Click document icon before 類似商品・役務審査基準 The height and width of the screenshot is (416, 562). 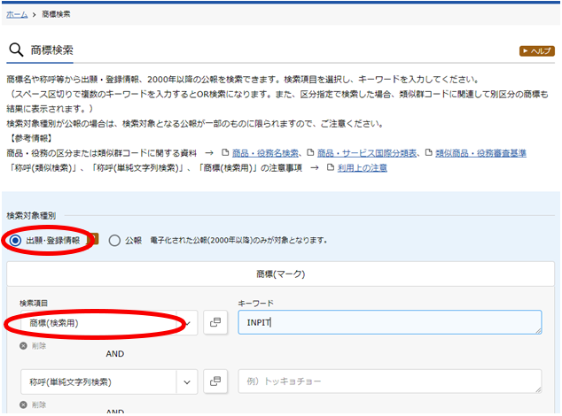[x=428, y=153]
